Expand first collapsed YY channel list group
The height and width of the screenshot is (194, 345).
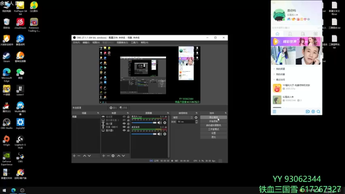(x=274, y=69)
